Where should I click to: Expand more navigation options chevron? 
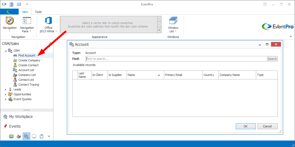pos(49,136)
